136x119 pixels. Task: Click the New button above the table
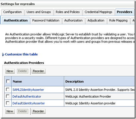(10, 71)
